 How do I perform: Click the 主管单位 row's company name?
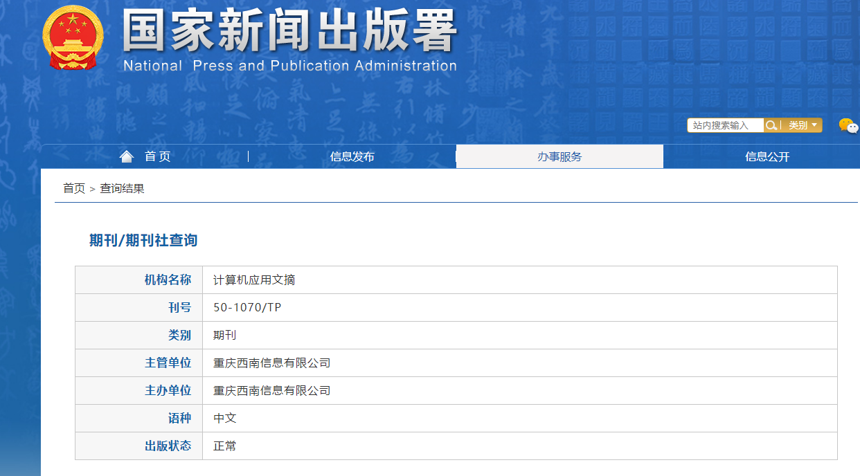coord(271,363)
